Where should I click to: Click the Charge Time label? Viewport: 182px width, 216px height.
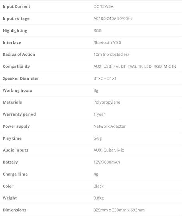[x=15, y=174]
